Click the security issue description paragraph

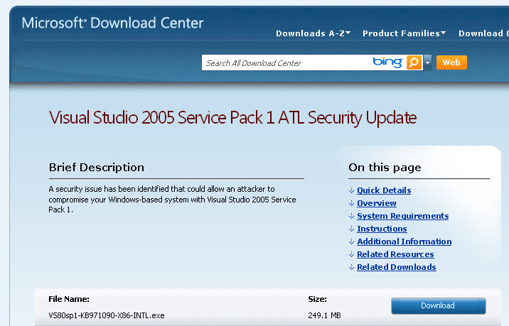[x=172, y=199]
